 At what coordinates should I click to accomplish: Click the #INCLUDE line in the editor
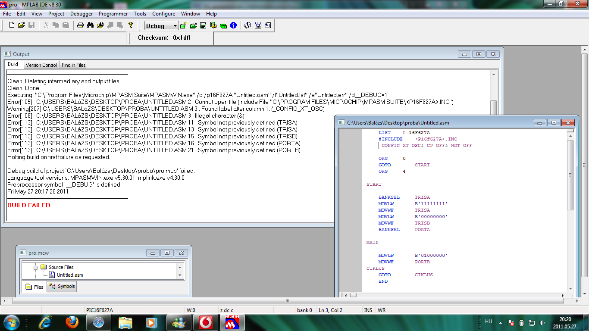coord(418,139)
